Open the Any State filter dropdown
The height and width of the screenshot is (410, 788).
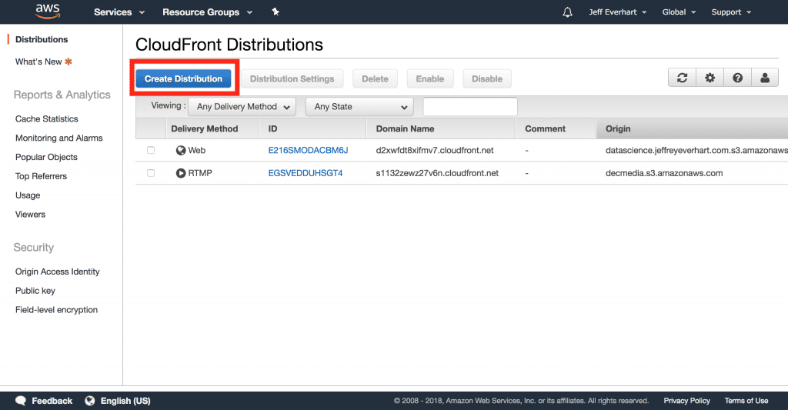359,106
